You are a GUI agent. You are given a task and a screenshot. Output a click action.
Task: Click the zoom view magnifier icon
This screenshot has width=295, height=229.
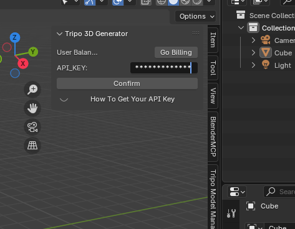pos(32,90)
